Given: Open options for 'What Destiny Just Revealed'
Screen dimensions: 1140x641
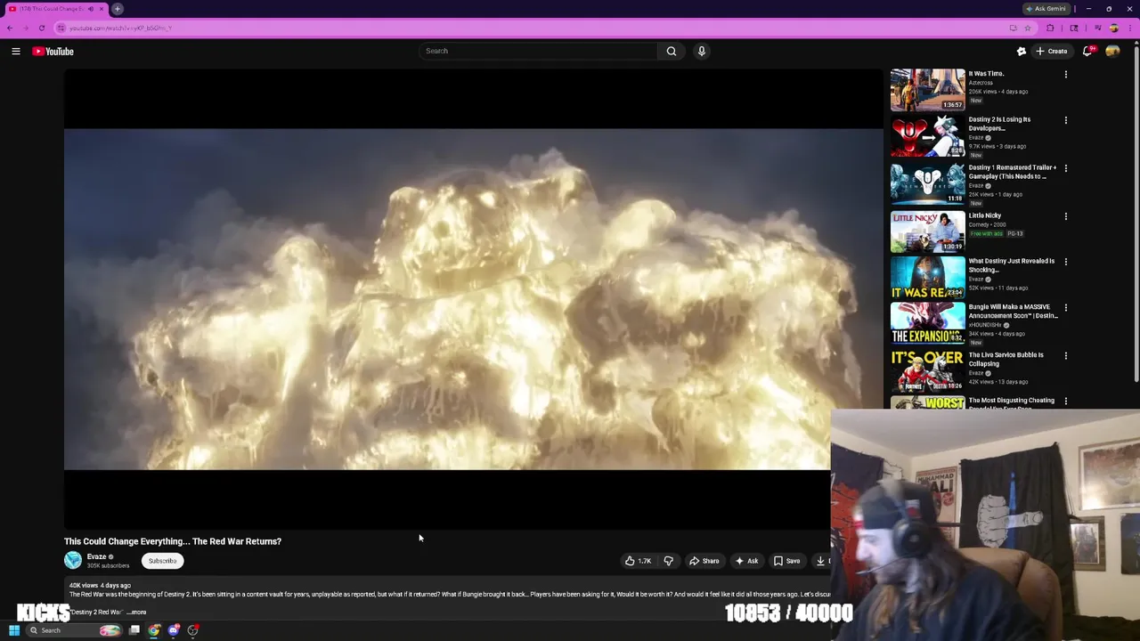Looking at the screenshot, I should pos(1066,262).
